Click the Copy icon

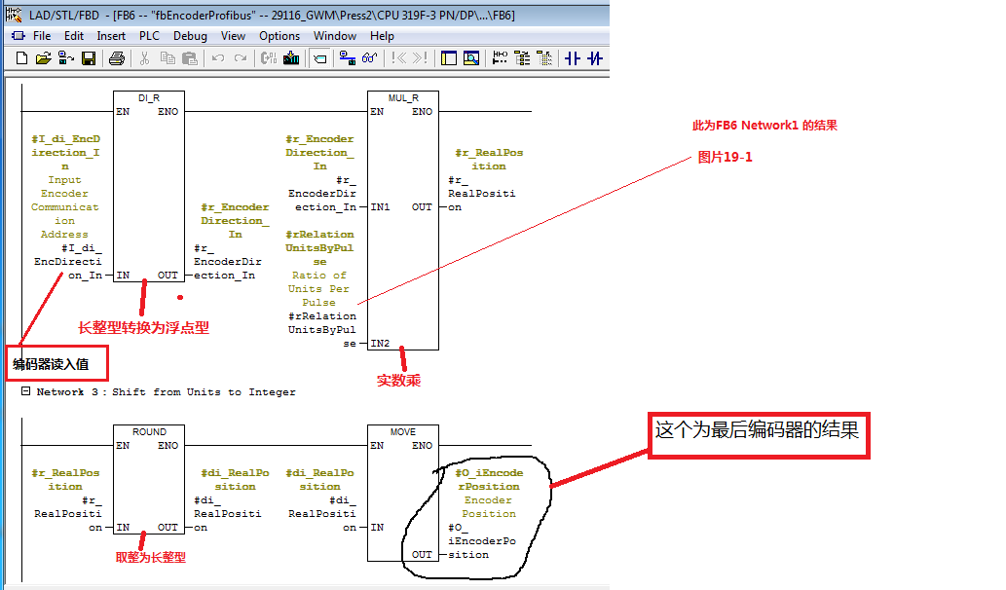tap(168, 58)
